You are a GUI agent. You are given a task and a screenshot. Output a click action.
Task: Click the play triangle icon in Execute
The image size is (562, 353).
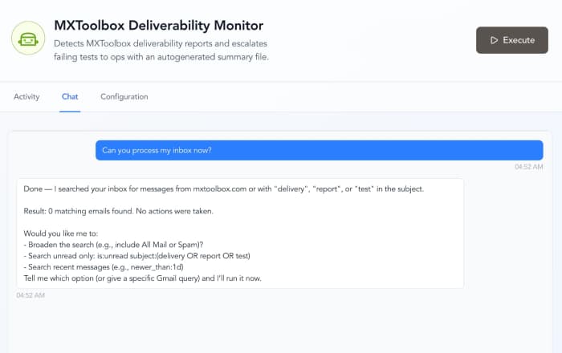[492, 40]
